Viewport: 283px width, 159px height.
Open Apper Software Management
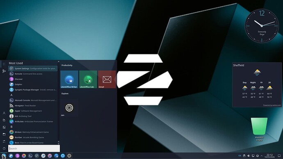tap(33, 111)
